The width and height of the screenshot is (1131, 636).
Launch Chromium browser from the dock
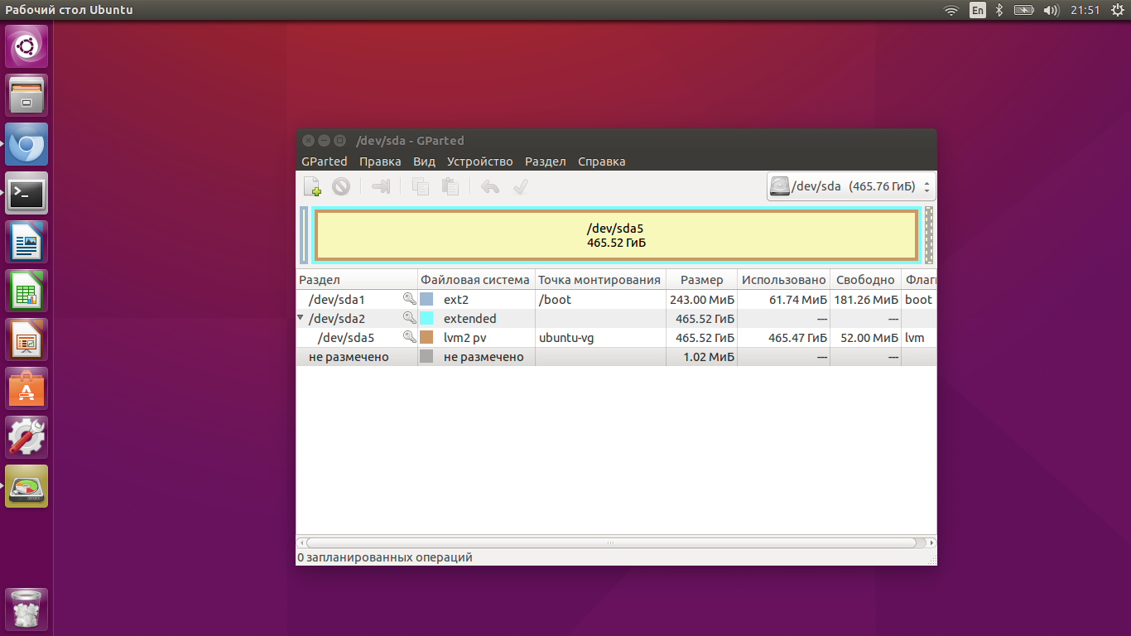(x=26, y=144)
